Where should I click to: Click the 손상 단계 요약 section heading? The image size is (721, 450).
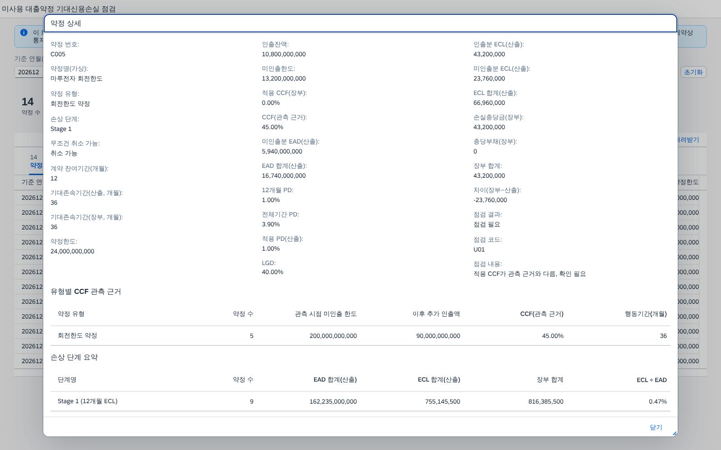[x=74, y=357]
